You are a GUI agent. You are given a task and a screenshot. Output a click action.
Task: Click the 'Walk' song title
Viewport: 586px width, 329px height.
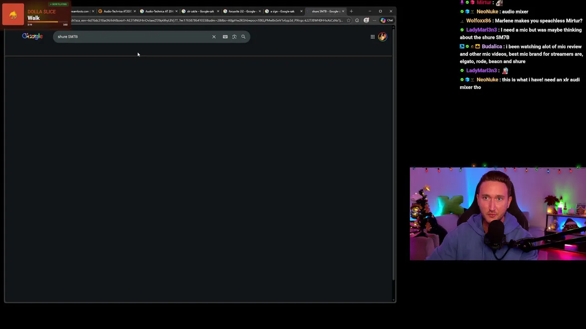pyautogui.click(x=33, y=18)
